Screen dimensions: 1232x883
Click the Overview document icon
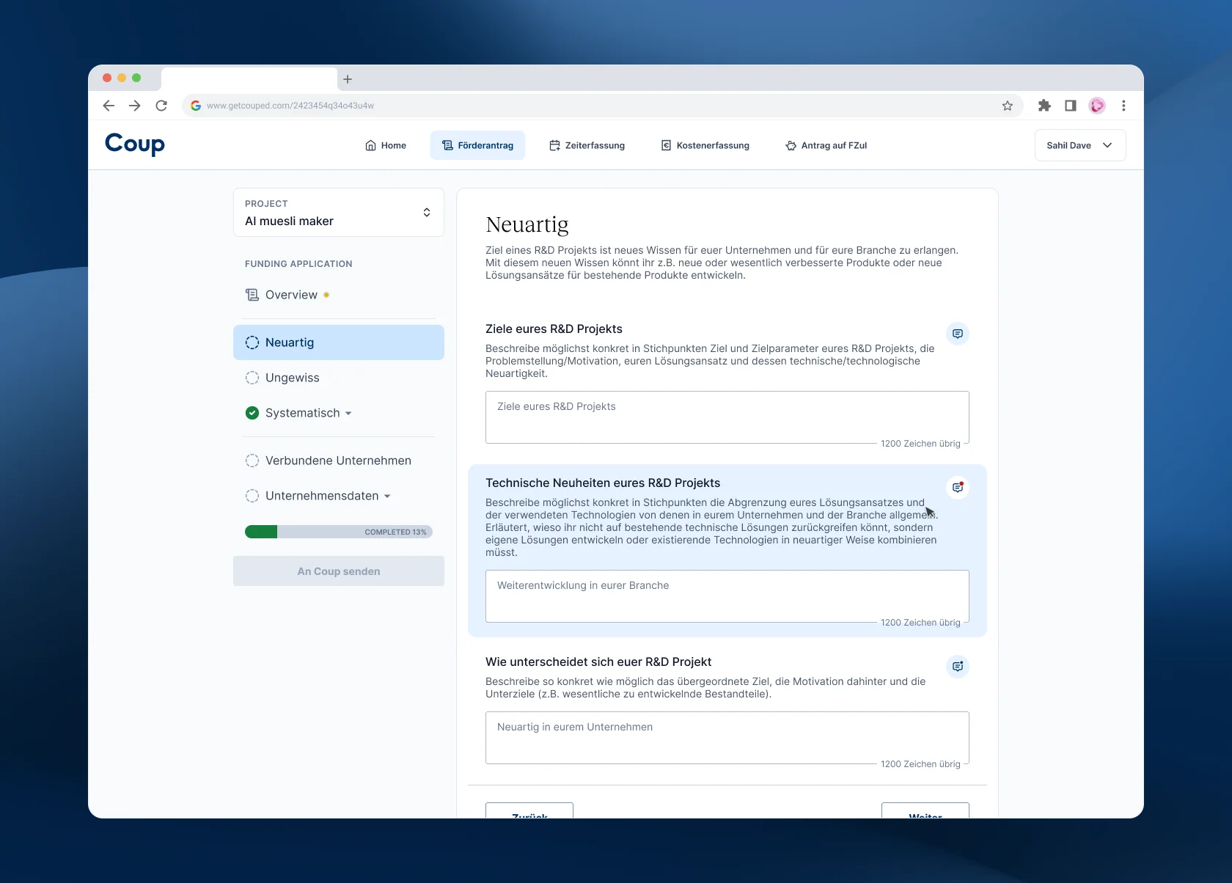252,295
